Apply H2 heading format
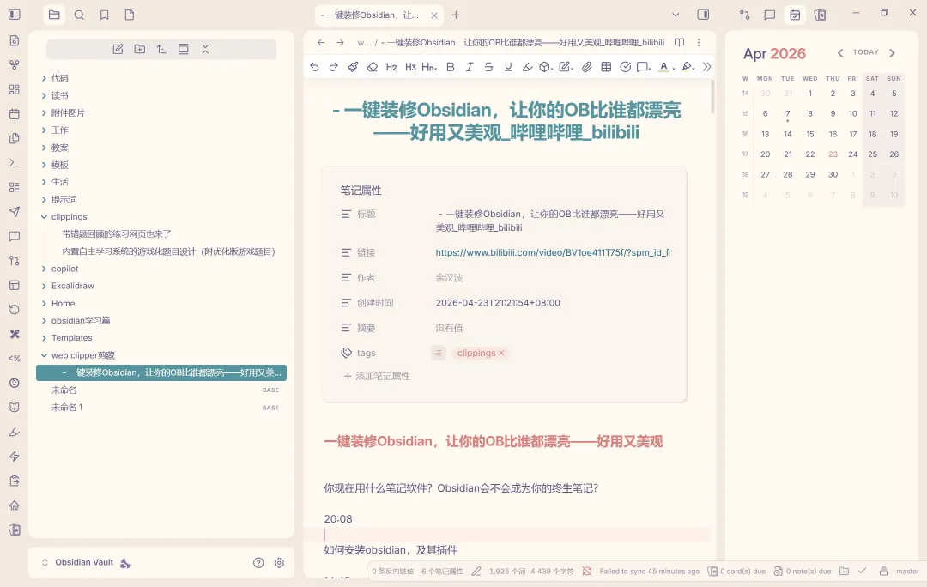 391,67
